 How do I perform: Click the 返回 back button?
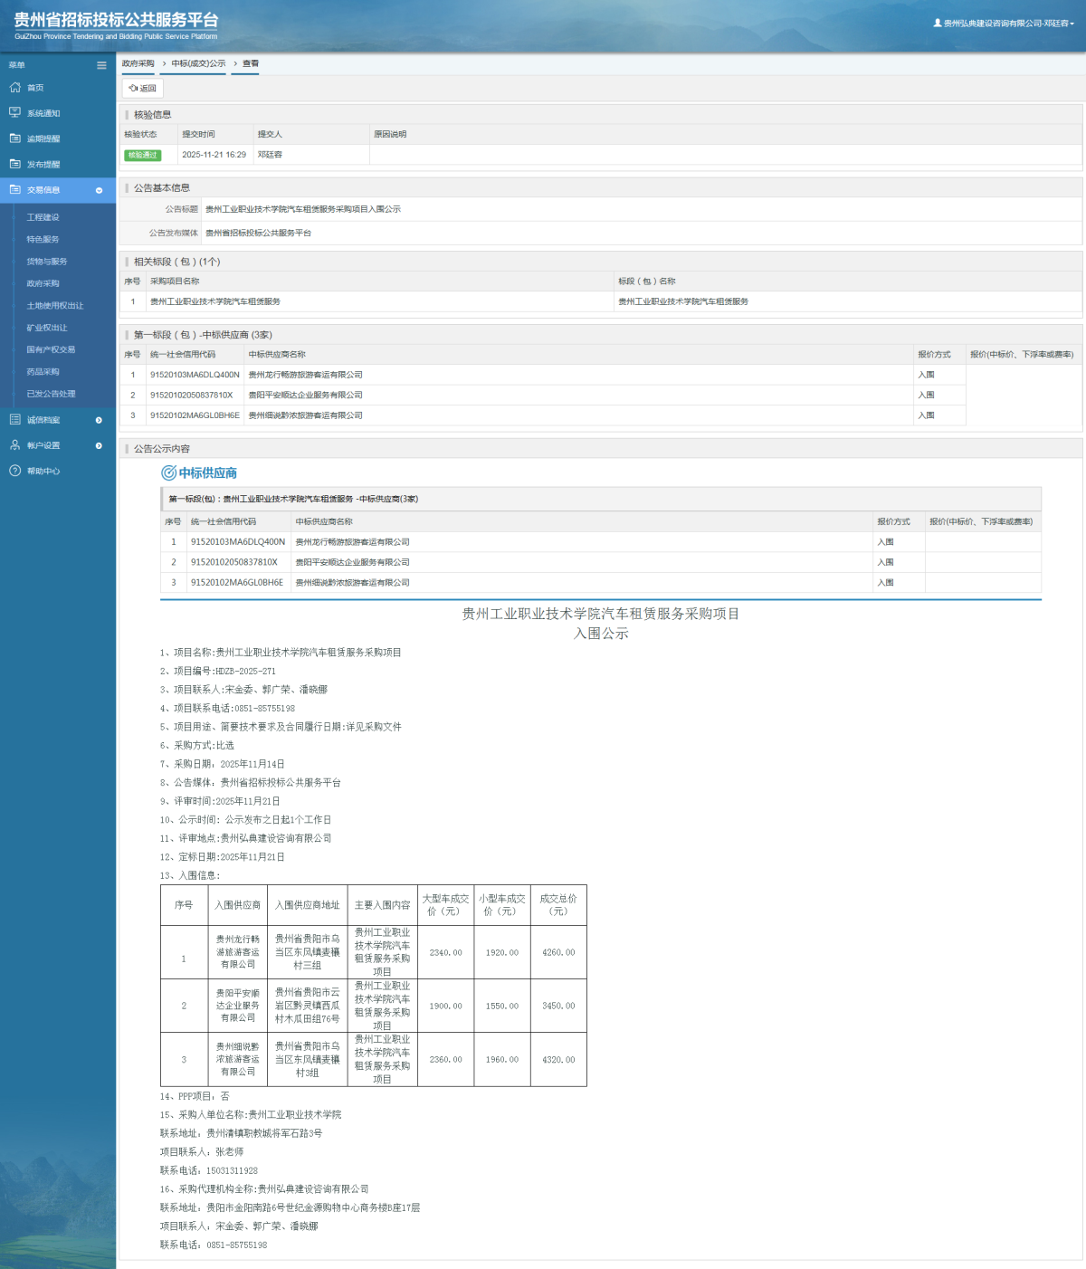pyautogui.click(x=143, y=89)
